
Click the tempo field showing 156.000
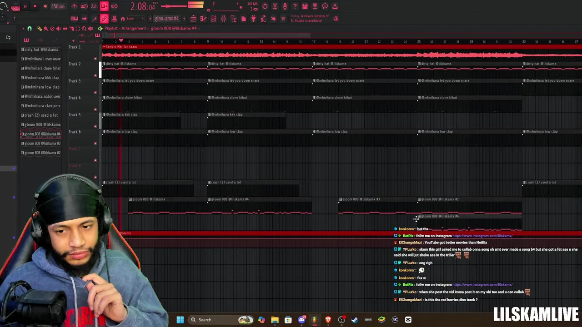(x=58, y=6)
